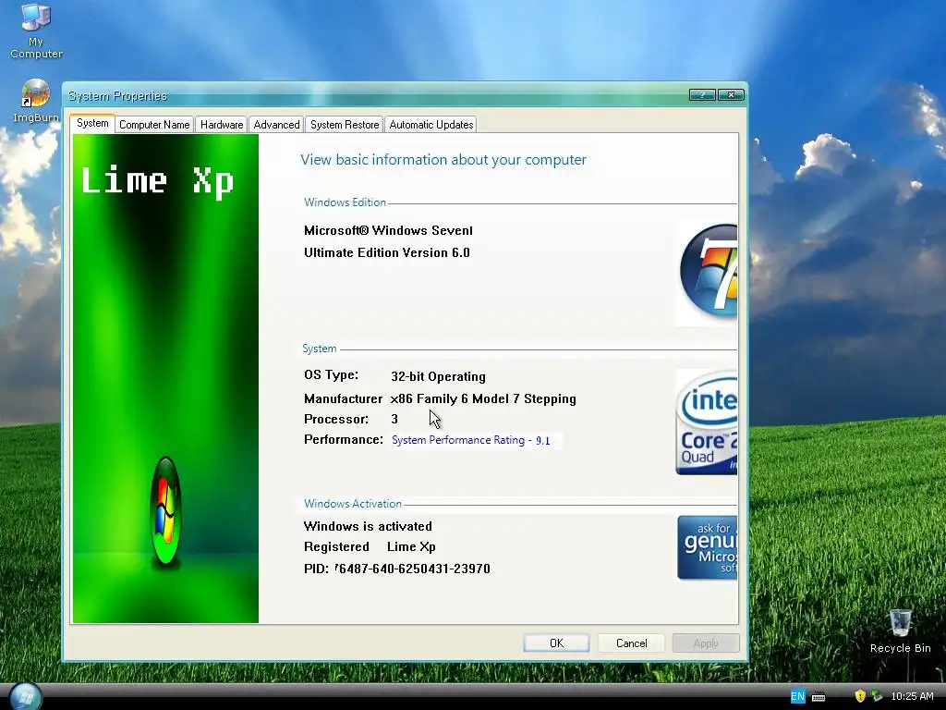Click 'x86 Family 6 Model 7 Stepping' text
This screenshot has height=710, width=946.
point(482,399)
